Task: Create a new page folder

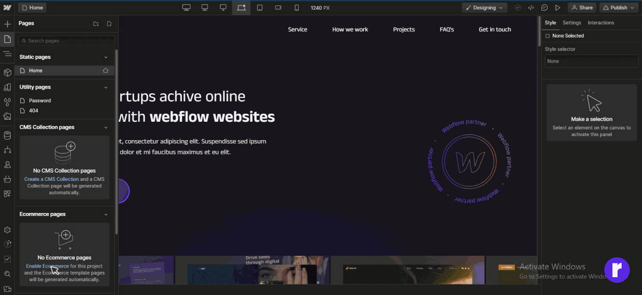Action: [96, 23]
